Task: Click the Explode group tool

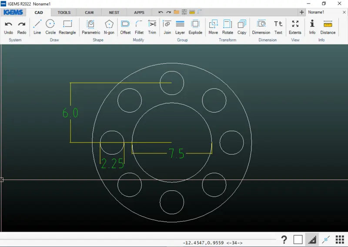Action: [195, 27]
